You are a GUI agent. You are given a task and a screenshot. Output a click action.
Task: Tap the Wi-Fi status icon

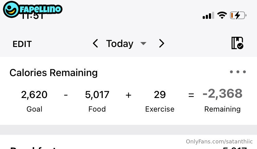point(222,15)
